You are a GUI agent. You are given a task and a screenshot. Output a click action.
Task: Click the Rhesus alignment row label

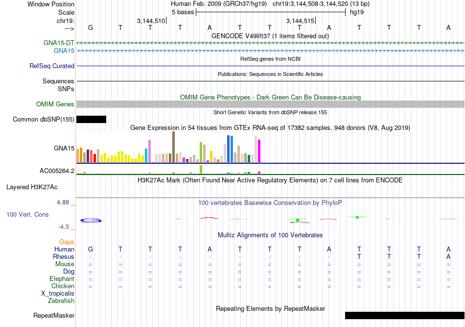(64, 256)
